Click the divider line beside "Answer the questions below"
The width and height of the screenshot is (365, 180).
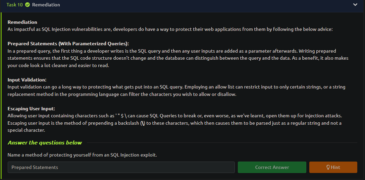click(x=222, y=142)
